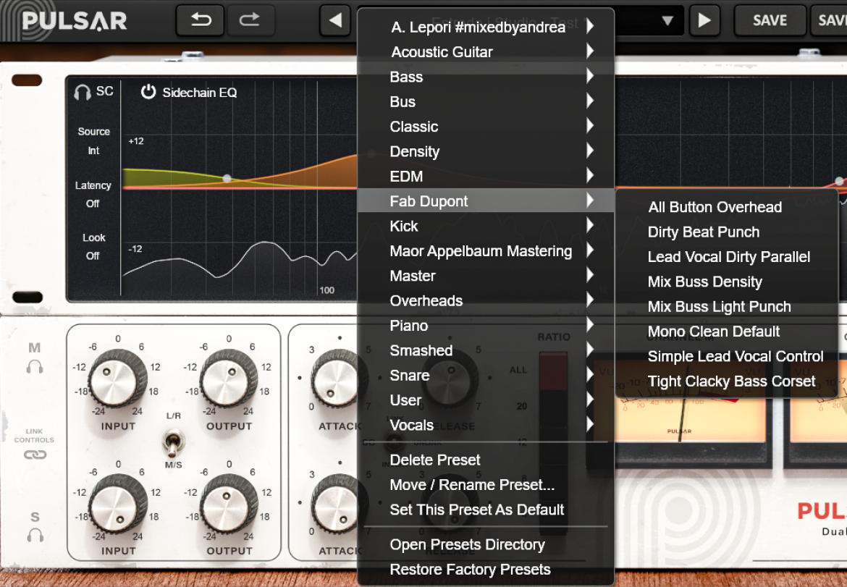Click the S channel INPUT knob
Viewport: 847px width, 587px height.
click(x=117, y=503)
